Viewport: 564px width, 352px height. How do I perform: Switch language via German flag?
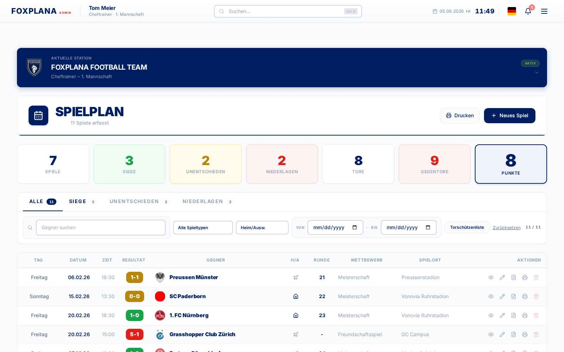[x=512, y=11]
